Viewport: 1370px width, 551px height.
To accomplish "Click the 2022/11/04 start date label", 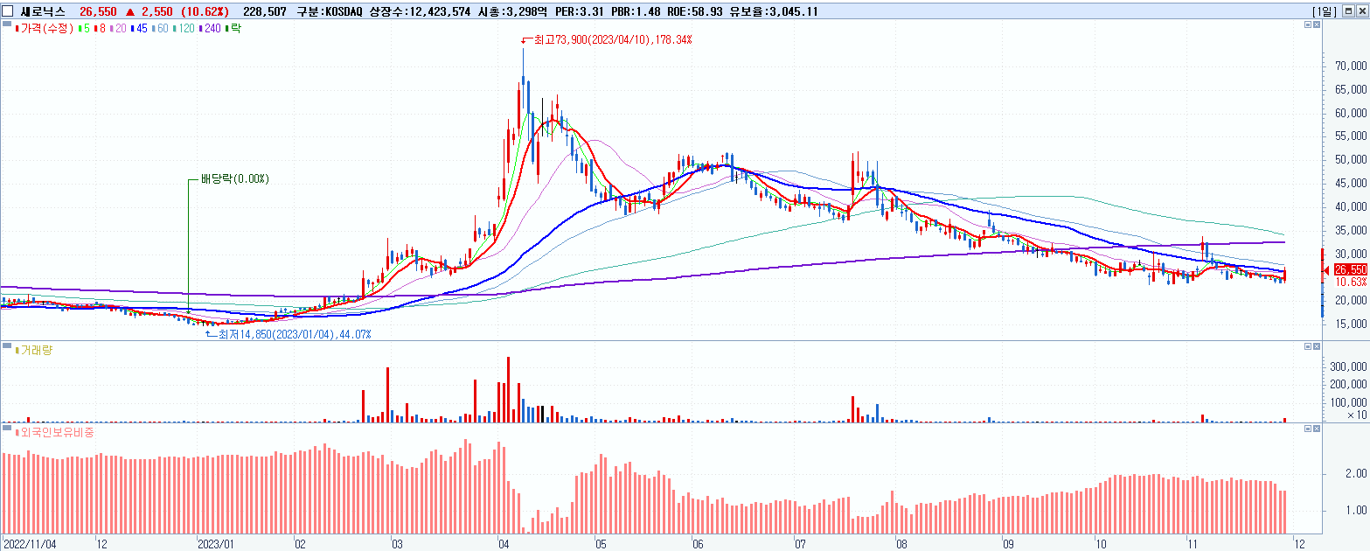I will click(x=30, y=542).
